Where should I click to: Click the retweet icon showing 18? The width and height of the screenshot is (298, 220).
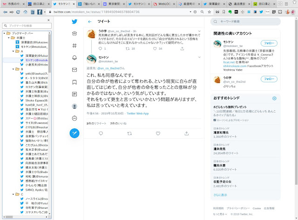coord(128,48)
